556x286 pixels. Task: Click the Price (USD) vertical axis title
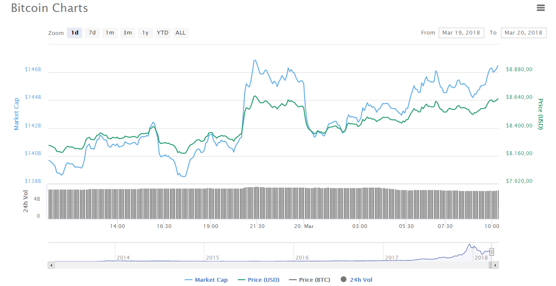click(x=540, y=114)
